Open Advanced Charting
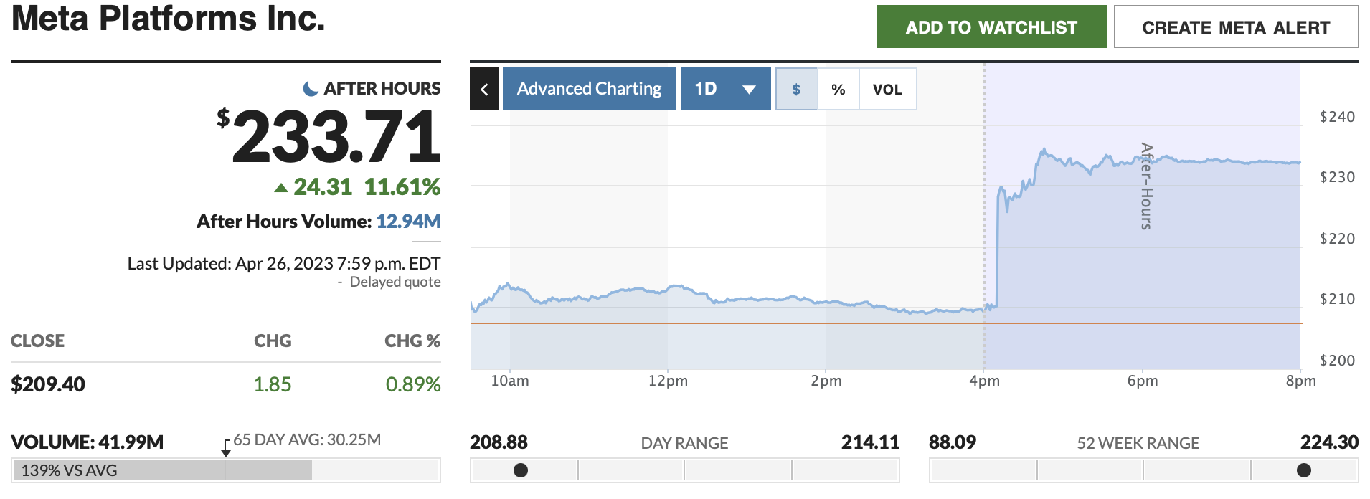Viewport: 1370px width, 499px height. tap(589, 89)
